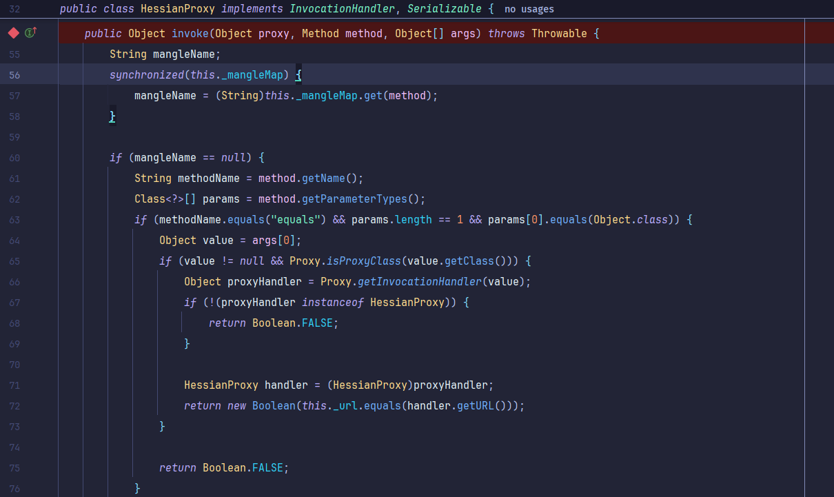This screenshot has height=497, width=834.
Task: Click the implements-method gutter icon
Action: tap(30, 33)
